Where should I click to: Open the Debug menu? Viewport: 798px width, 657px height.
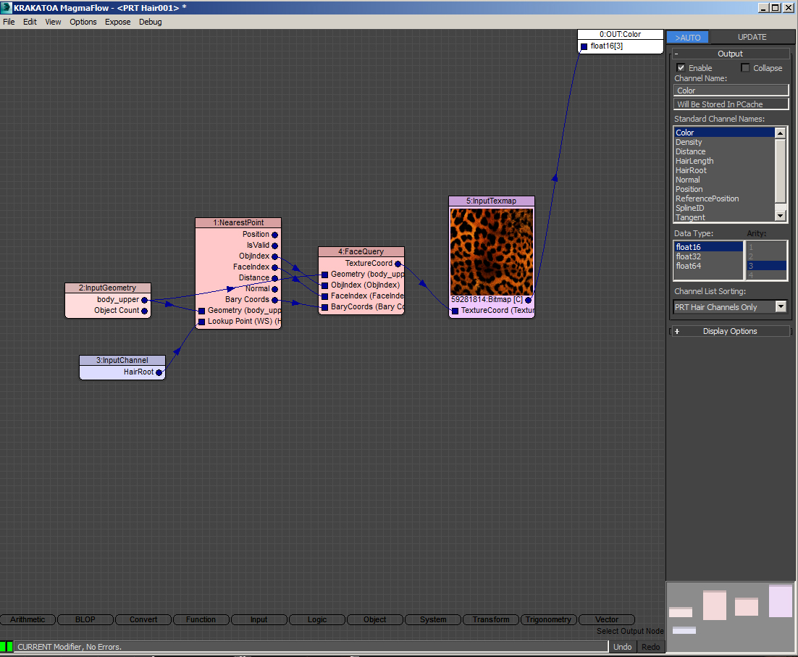point(150,22)
